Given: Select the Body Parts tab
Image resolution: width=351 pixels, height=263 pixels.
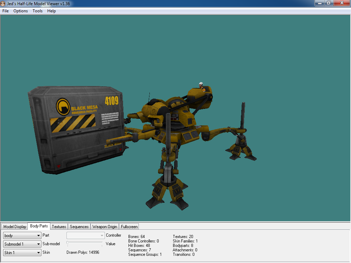Looking at the screenshot, I should tap(39, 226).
